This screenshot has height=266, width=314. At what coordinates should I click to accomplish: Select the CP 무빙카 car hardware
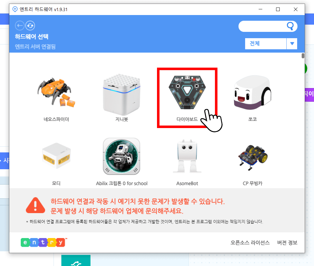(x=253, y=157)
